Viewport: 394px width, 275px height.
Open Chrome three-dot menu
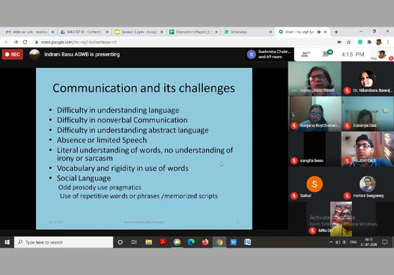click(x=388, y=42)
